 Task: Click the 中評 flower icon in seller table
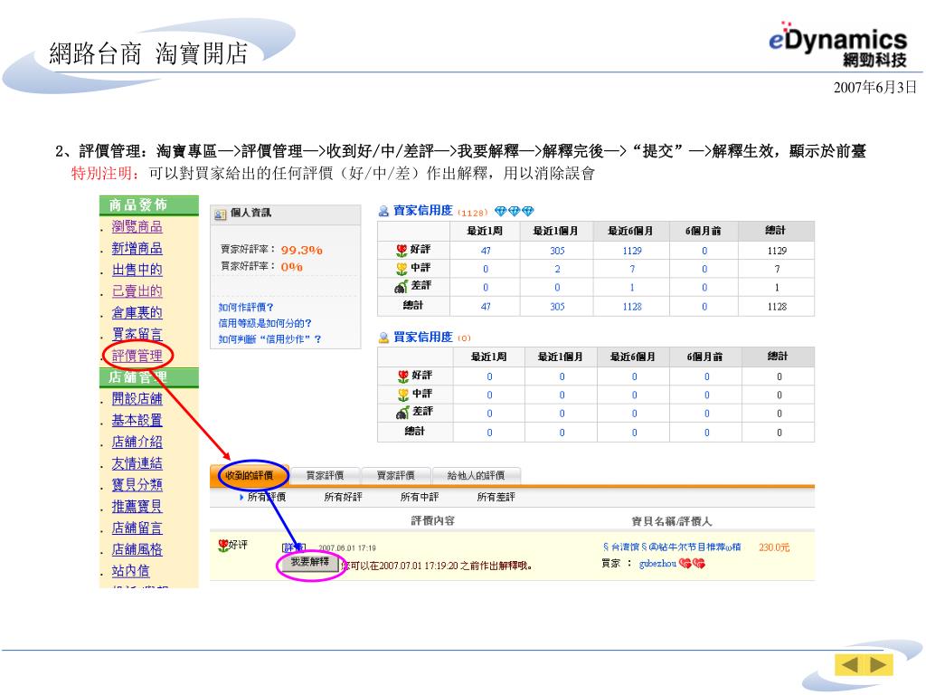[402, 268]
